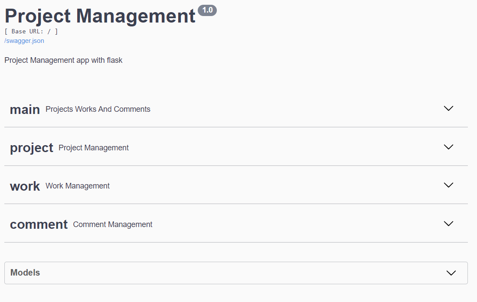Click the Models section title

25,273
